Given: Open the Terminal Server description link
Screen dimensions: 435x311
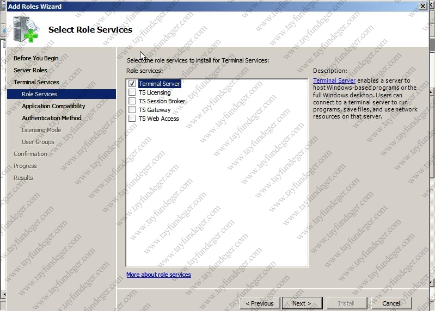Looking at the screenshot, I should [334, 80].
